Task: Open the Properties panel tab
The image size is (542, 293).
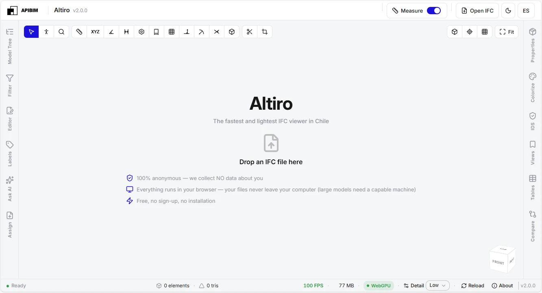Action: pos(533,45)
